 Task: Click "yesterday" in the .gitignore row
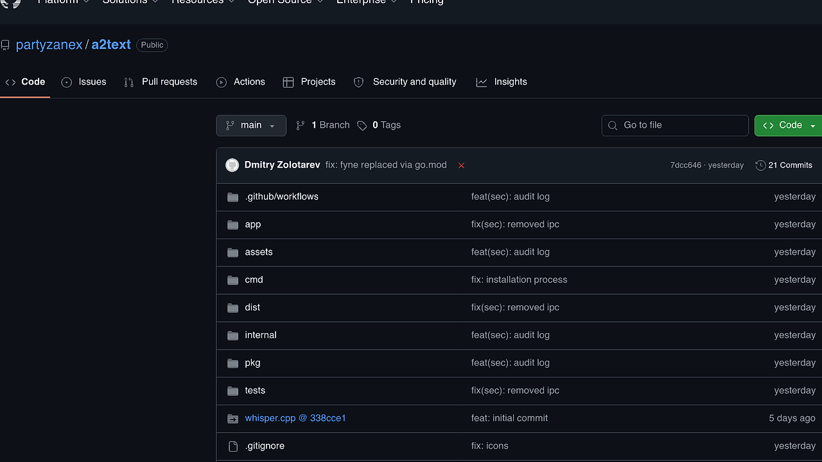(794, 445)
